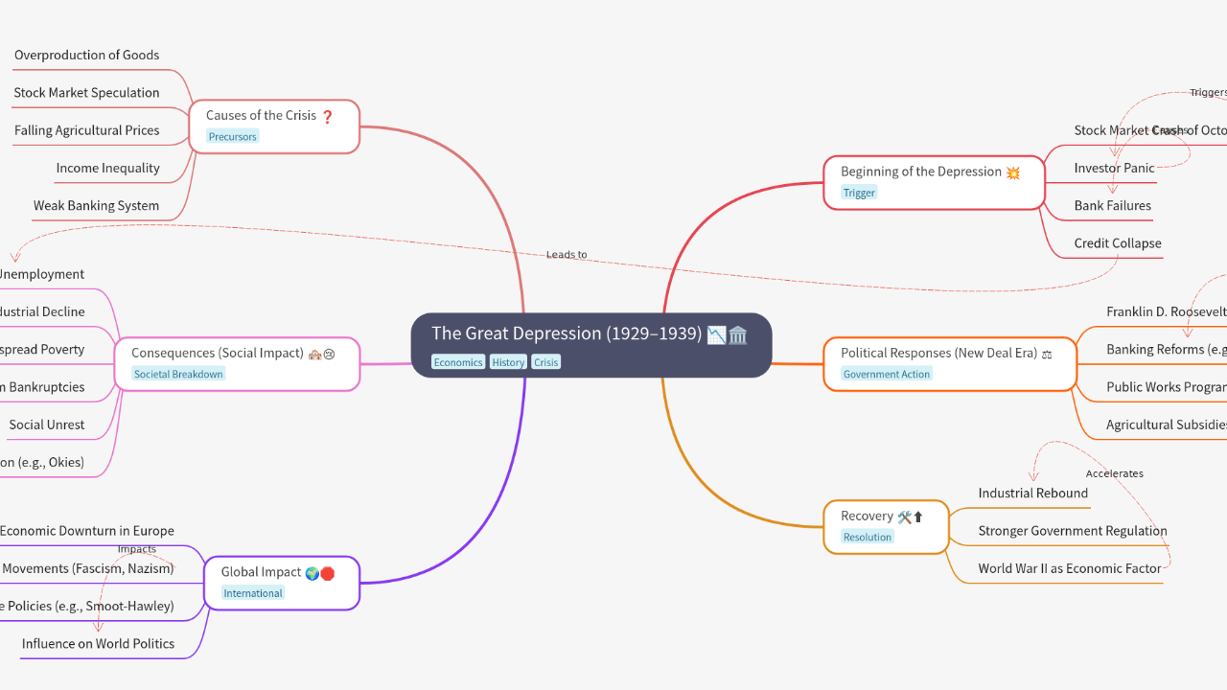Click the Crisis tag on the central node
The height and width of the screenshot is (690, 1227).
(x=546, y=362)
